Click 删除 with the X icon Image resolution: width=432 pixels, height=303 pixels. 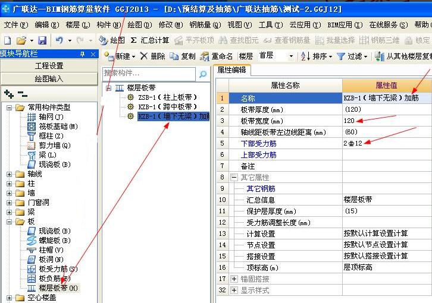152,56
